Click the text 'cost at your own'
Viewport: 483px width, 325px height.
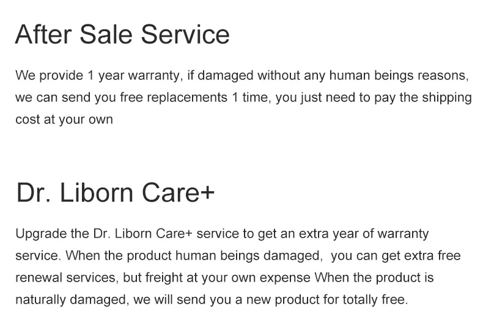point(64,120)
